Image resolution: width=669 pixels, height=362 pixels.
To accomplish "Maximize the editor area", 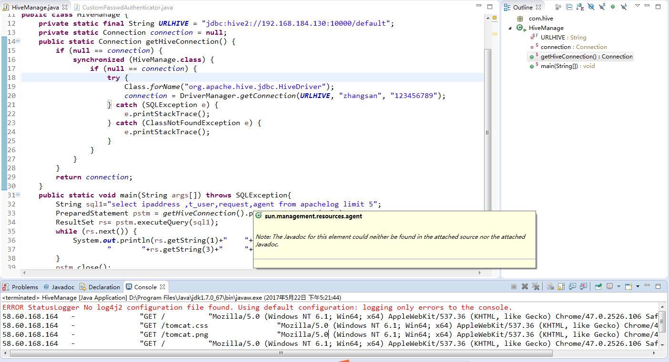I will [x=490, y=6].
